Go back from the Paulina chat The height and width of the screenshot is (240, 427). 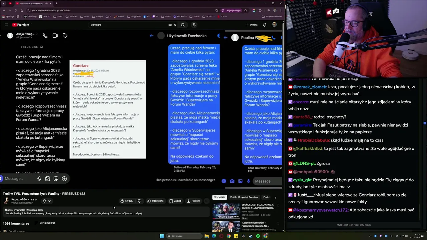[226, 37]
